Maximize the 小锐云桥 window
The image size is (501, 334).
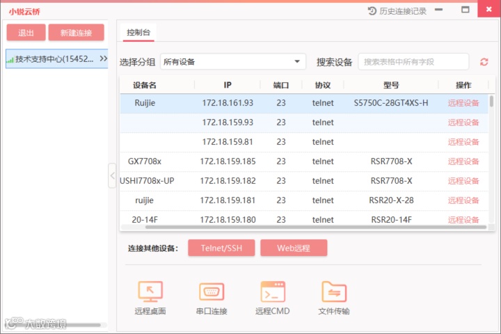point(466,10)
